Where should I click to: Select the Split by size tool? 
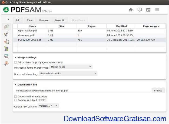coord(6,63)
